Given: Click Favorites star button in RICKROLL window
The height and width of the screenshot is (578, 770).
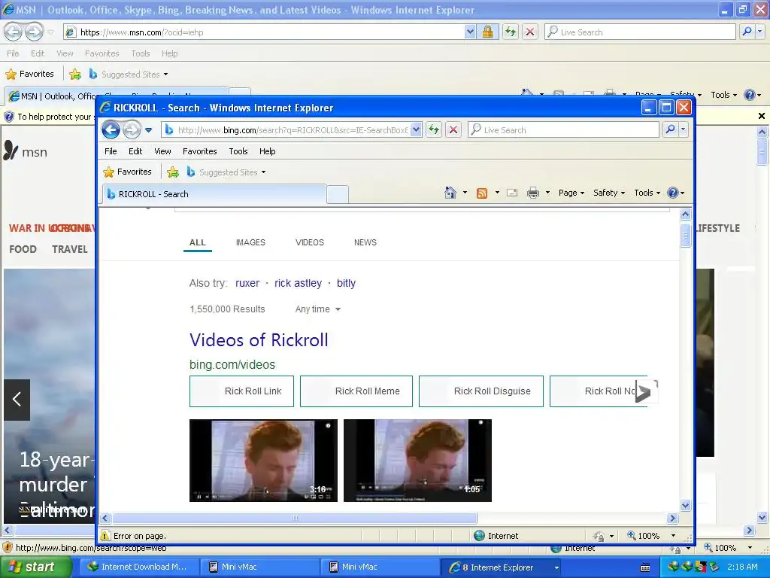Looking at the screenshot, I should click(127, 172).
